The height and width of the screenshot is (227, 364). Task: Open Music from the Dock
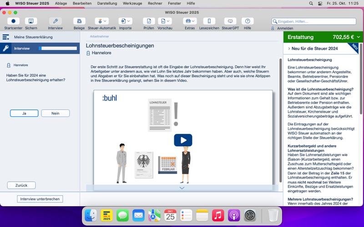click(218, 215)
